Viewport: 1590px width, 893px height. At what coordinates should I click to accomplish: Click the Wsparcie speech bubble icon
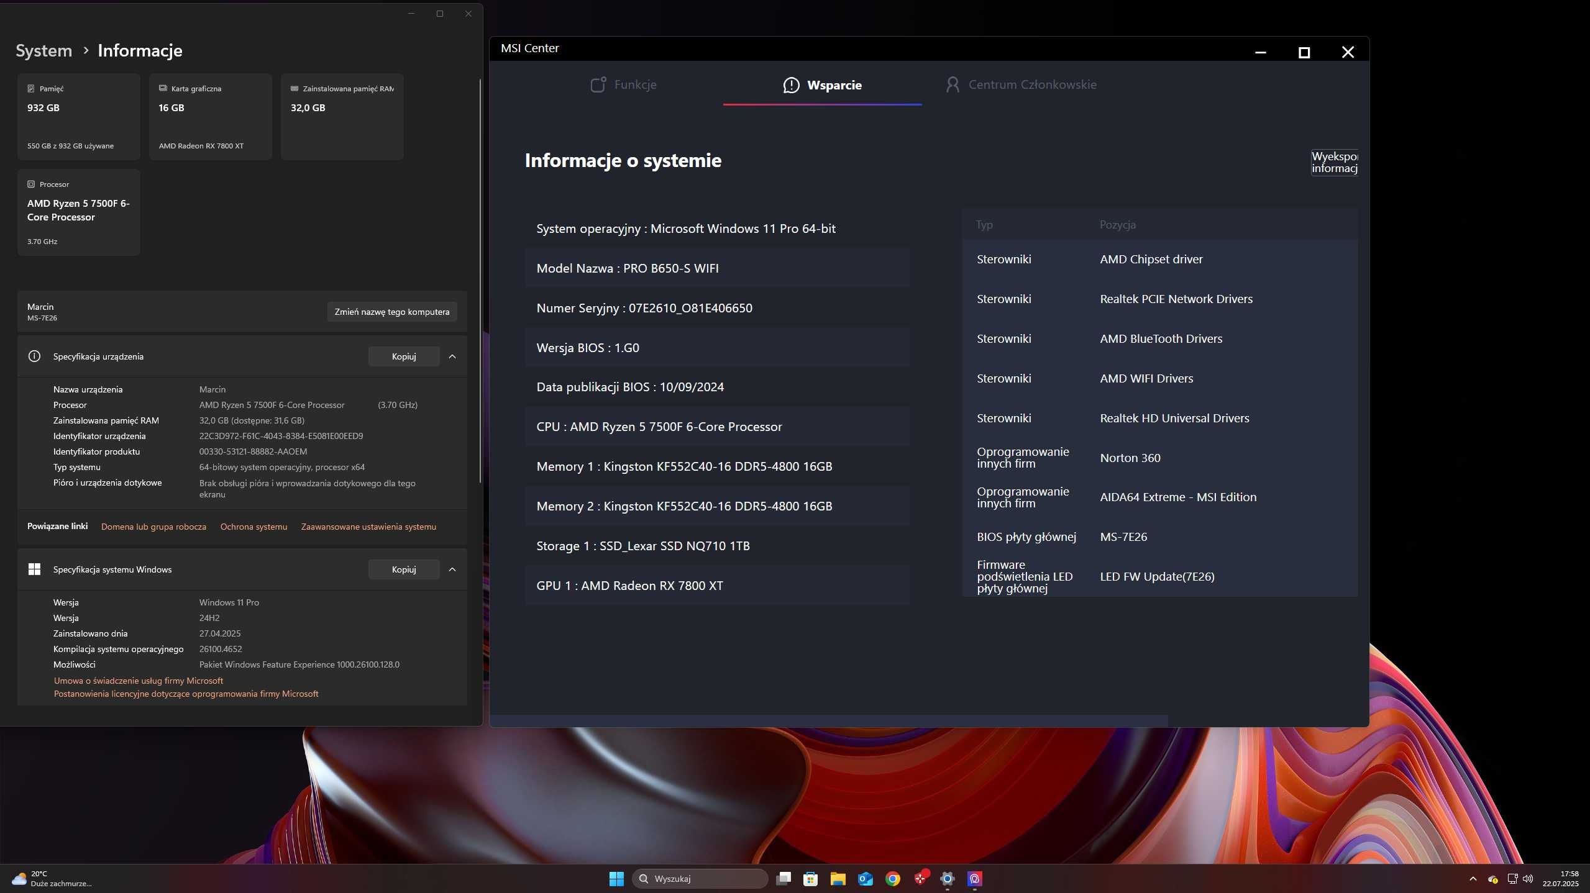791,85
